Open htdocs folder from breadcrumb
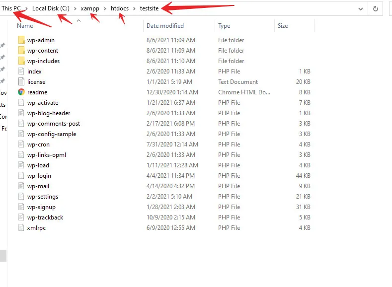Image resolution: width=392 pixels, height=287 pixels. pos(120,8)
